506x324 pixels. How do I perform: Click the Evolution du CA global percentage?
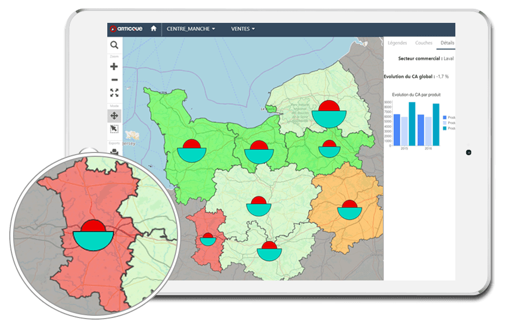pos(443,76)
